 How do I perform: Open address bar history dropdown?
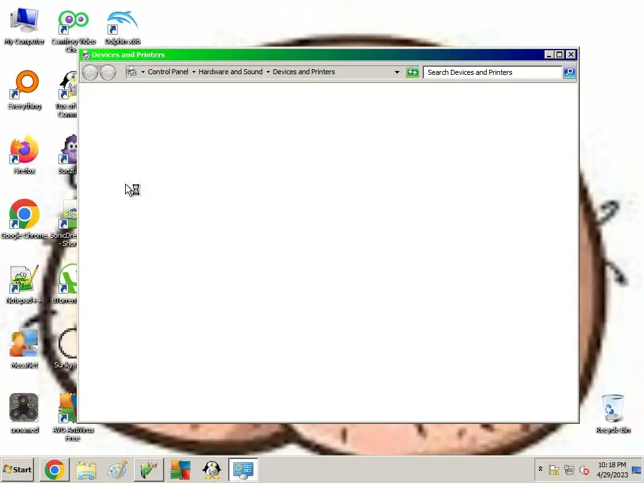click(x=397, y=72)
